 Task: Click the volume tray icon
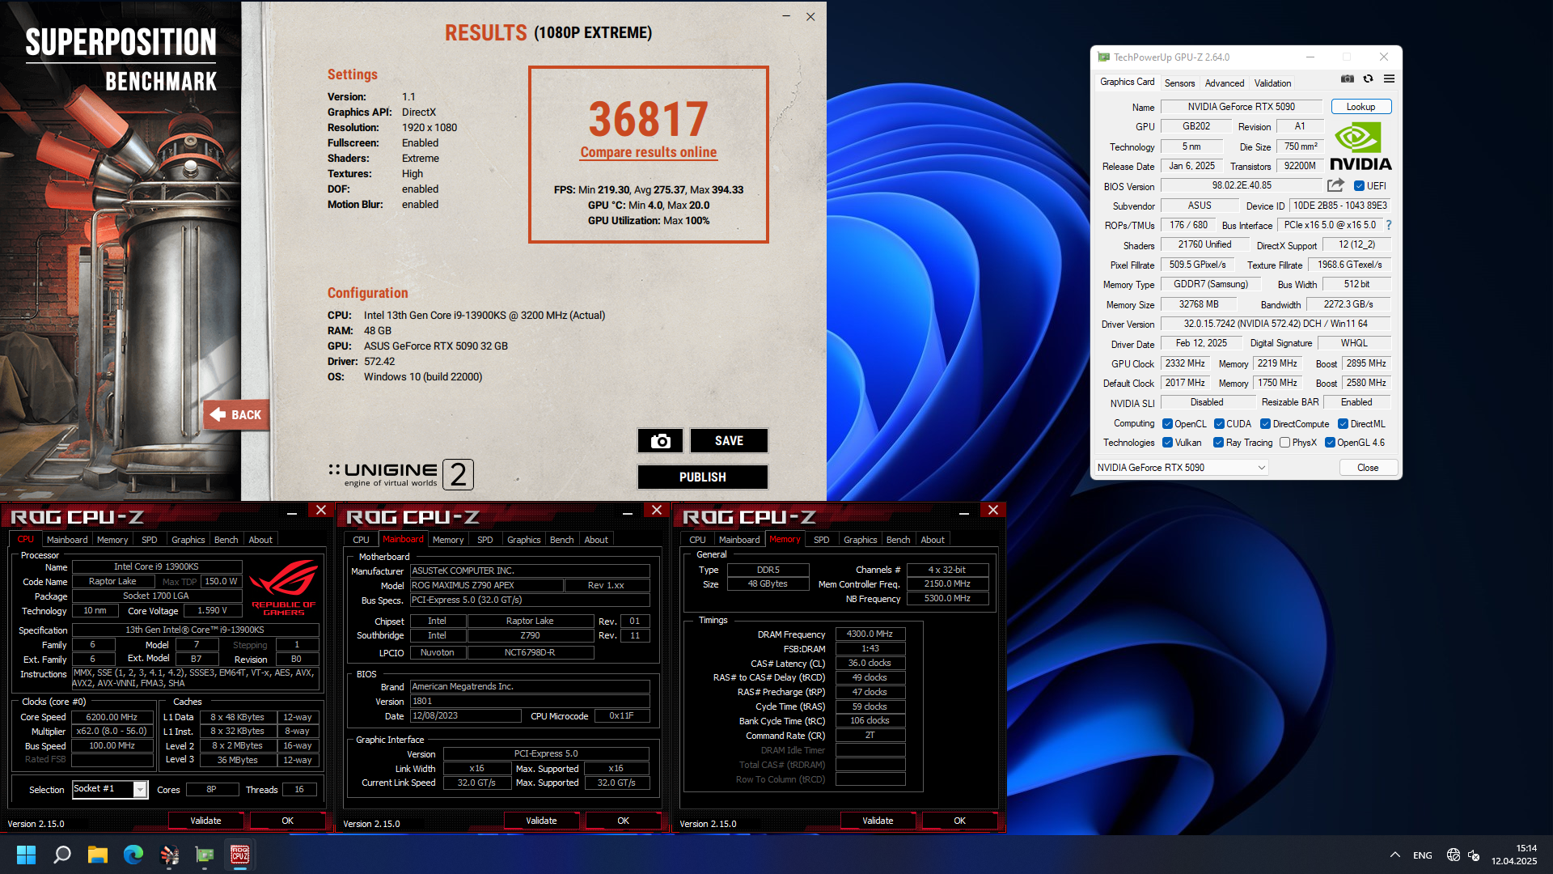1474,855
